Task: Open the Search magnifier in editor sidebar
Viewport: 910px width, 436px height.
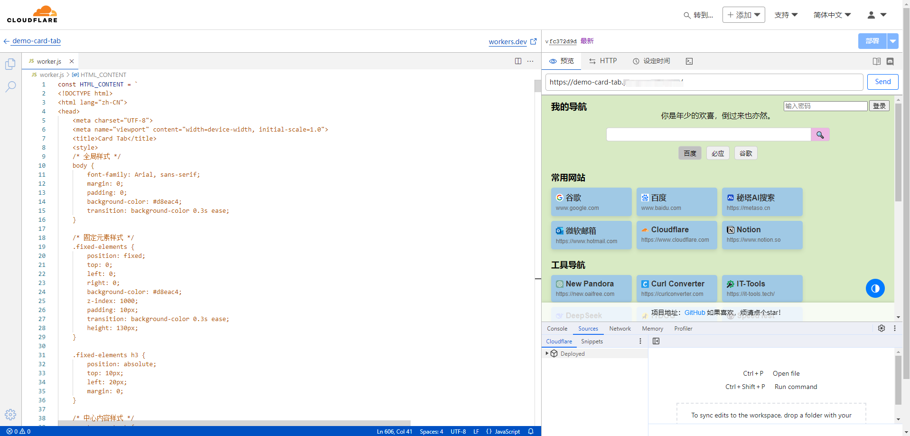Action: coord(10,86)
